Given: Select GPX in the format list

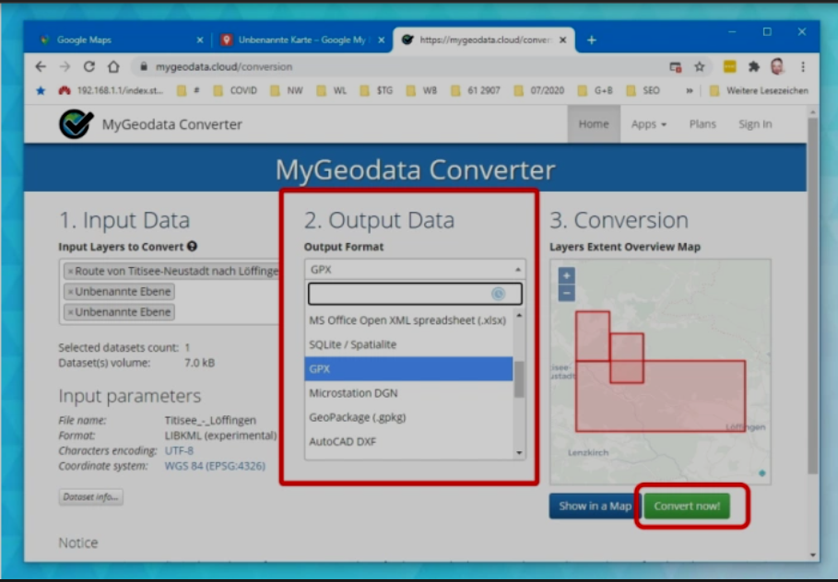Looking at the screenshot, I should [x=408, y=369].
